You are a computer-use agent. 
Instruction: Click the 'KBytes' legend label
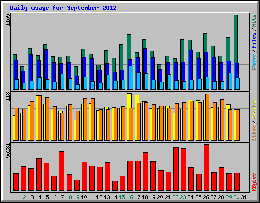[254, 182]
